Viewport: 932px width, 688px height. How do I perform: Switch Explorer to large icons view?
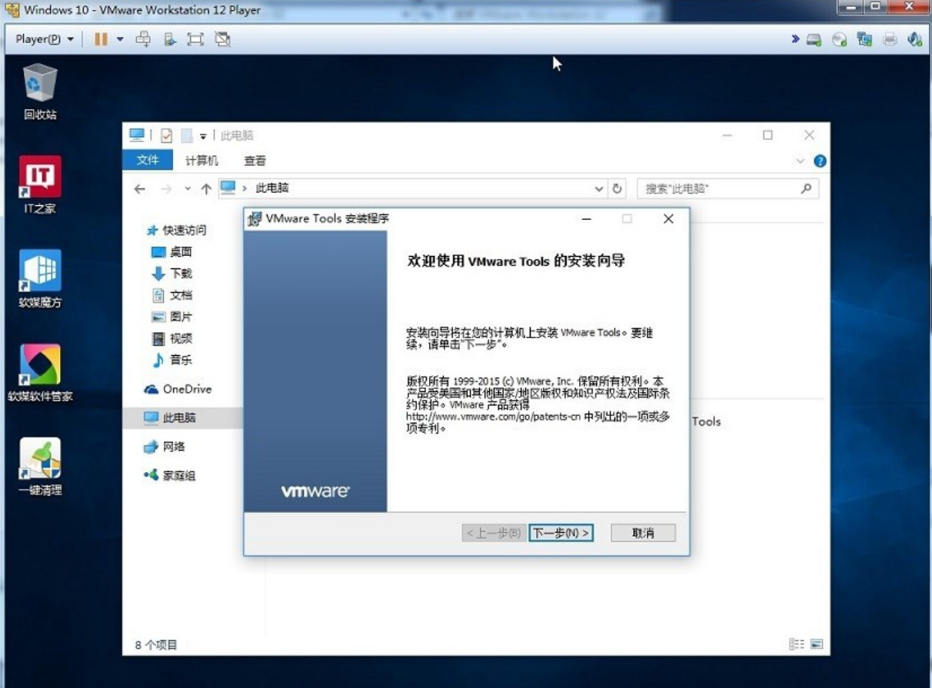[x=816, y=644]
